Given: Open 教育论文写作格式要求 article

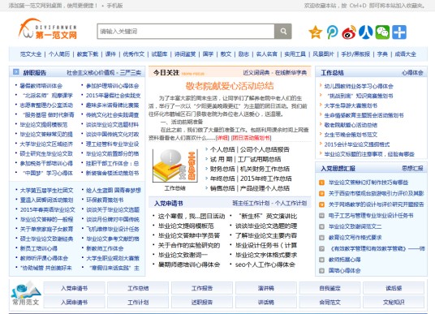Looking at the screenshot, I should [x=355, y=238].
